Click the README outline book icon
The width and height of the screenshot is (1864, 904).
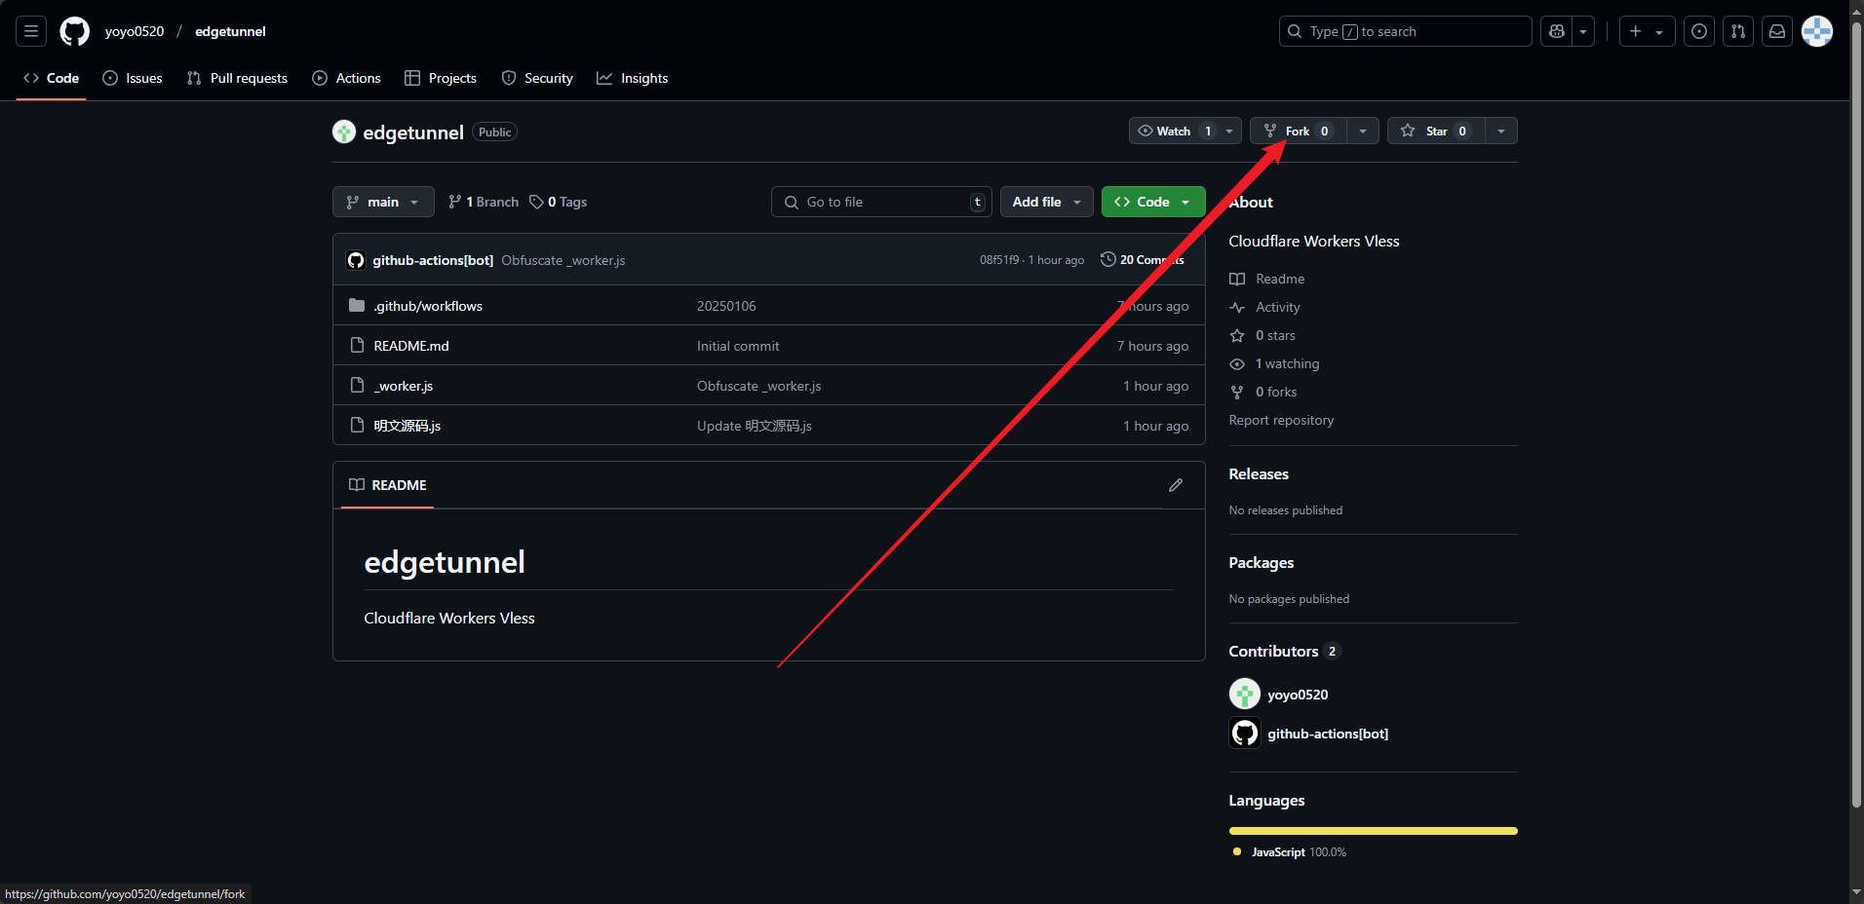point(357,485)
